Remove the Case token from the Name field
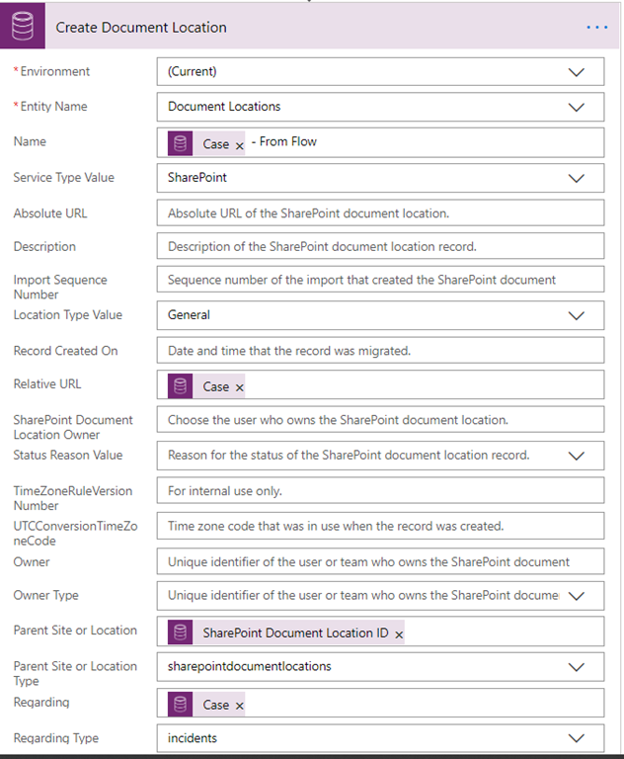 (240, 145)
